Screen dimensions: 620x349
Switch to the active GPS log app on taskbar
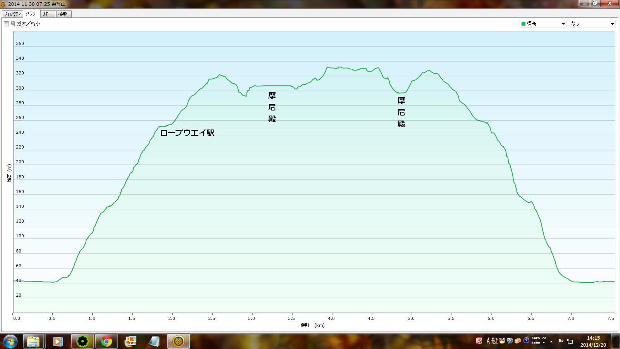(x=179, y=341)
